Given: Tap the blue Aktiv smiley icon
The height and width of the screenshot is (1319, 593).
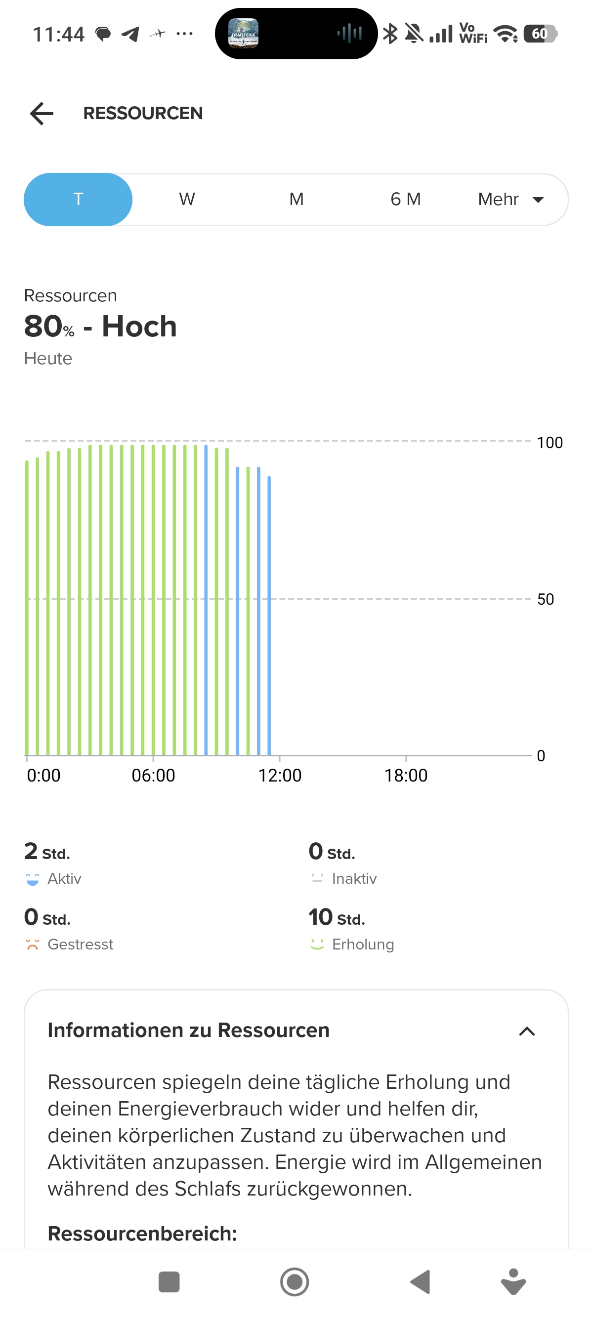Looking at the screenshot, I should click(32, 879).
